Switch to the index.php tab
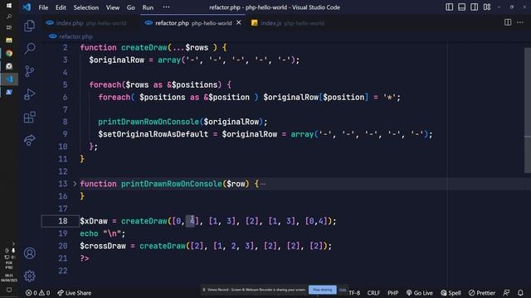The width and height of the screenshot is (531, 298). [86, 23]
